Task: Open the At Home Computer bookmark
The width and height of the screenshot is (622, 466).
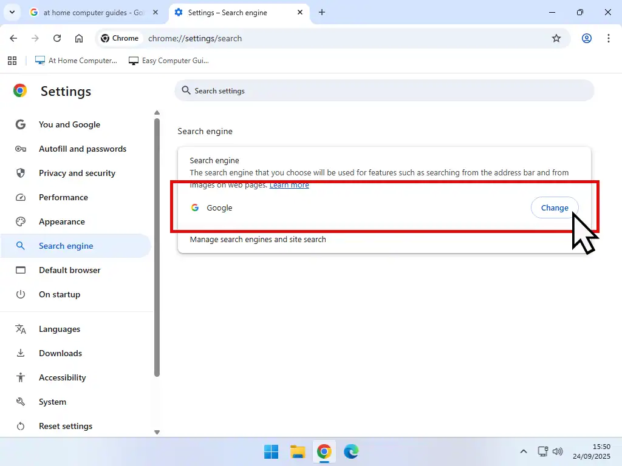Action: point(76,61)
